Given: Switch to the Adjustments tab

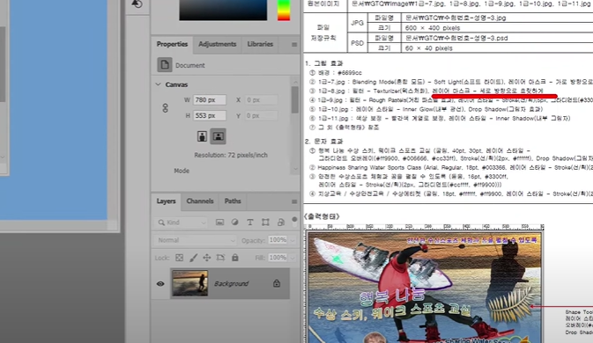Looking at the screenshot, I should pyautogui.click(x=217, y=44).
